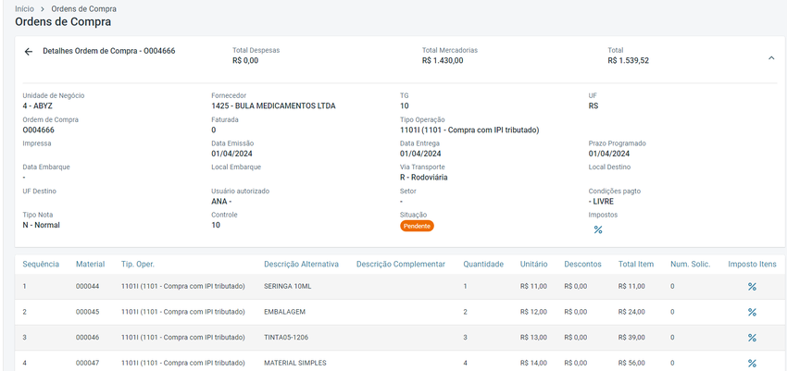
Task: Open item taxes for SERINGA 10ML row
Action: (752, 287)
